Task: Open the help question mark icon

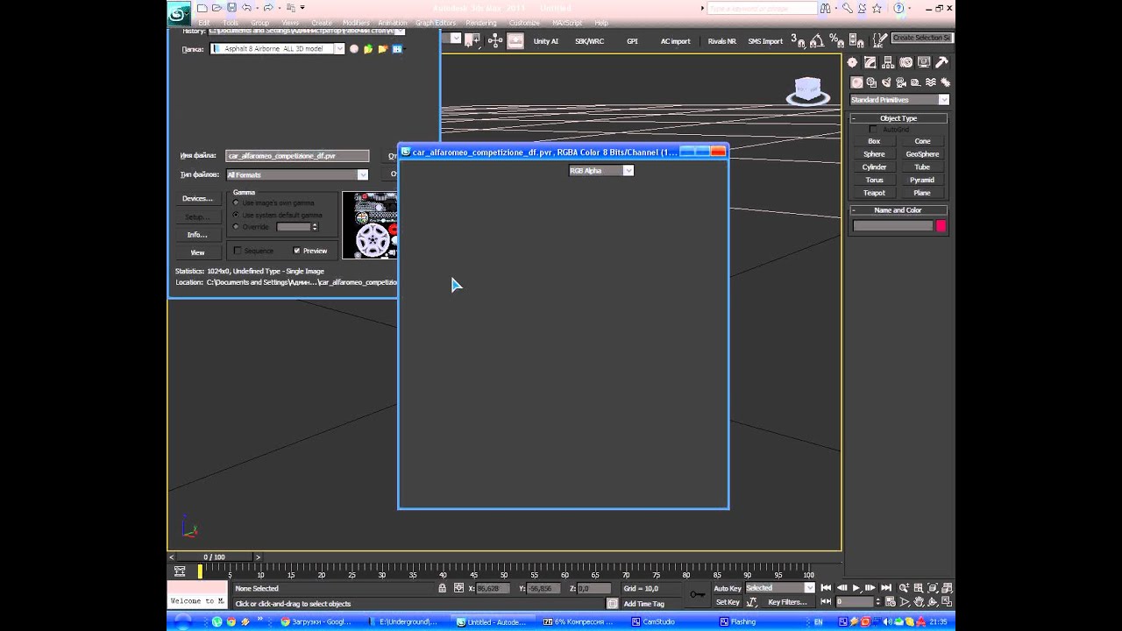Action: 898,8
